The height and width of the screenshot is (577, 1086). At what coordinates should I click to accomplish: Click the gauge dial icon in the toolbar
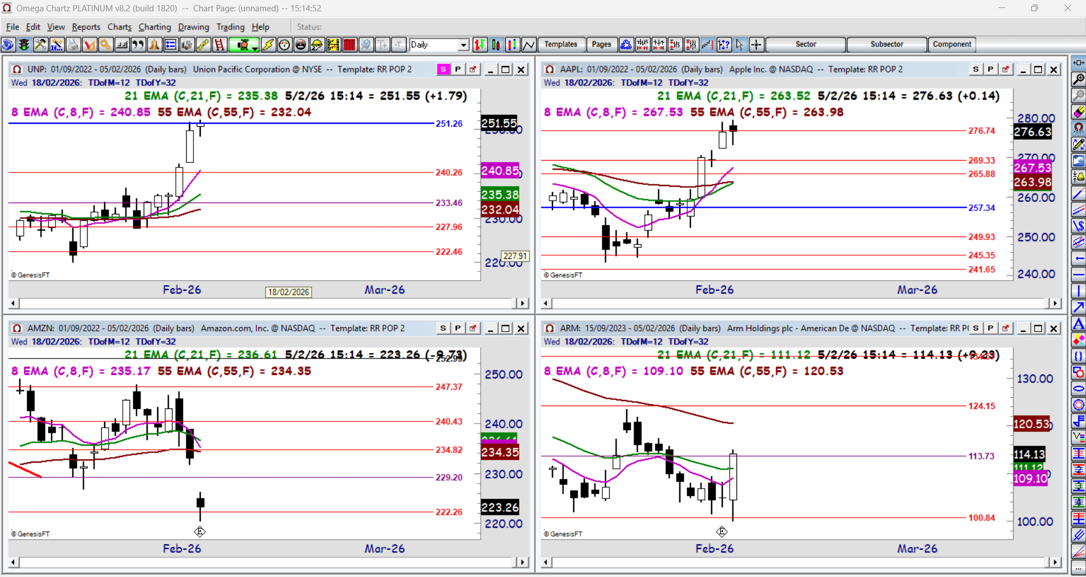click(x=285, y=45)
